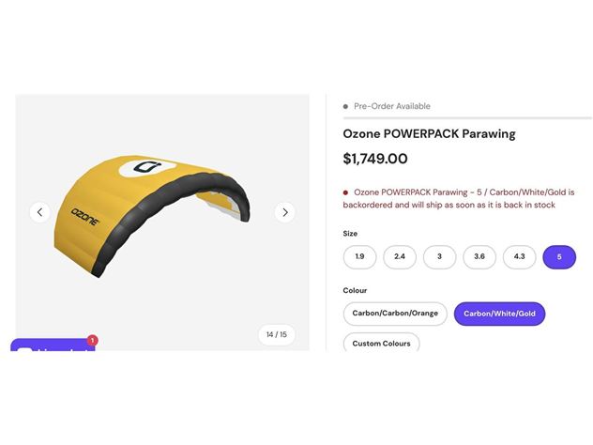The height and width of the screenshot is (445, 593).
Task: Click the $1,749.00 price
Action: [x=375, y=159]
